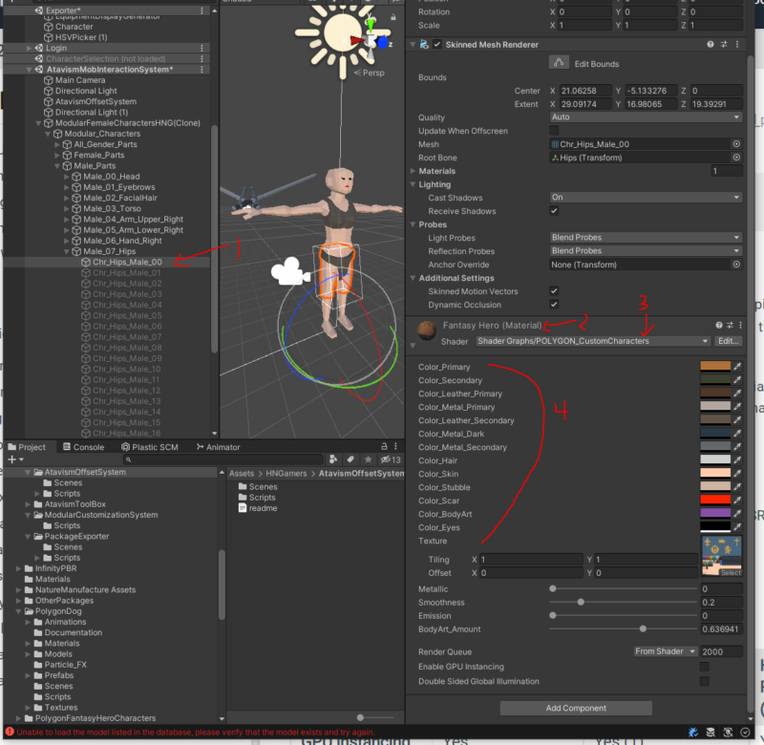Click the favorites star in Project toolbar
This screenshot has height=745, width=764.
tap(369, 459)
